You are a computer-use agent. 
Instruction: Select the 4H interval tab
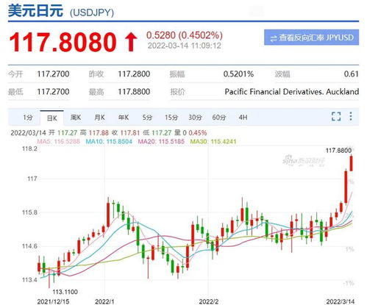pos(243,118)
